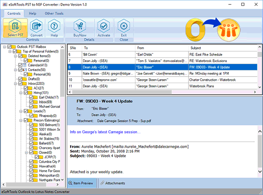
Task: Toggle the Top of Personal Folders checkbox
Action: click(15, 51)
